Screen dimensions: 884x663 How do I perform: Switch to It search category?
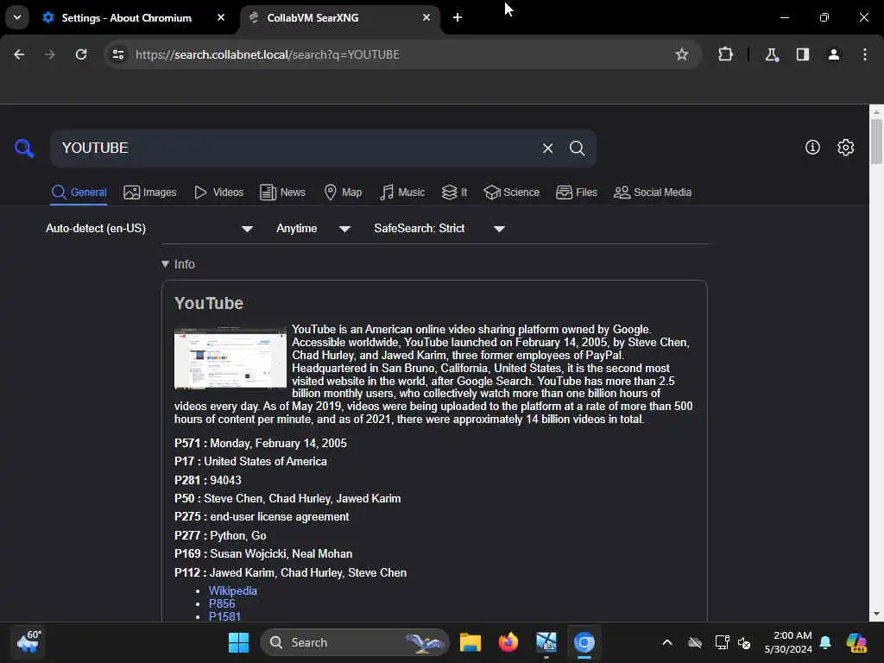point(454,193)
